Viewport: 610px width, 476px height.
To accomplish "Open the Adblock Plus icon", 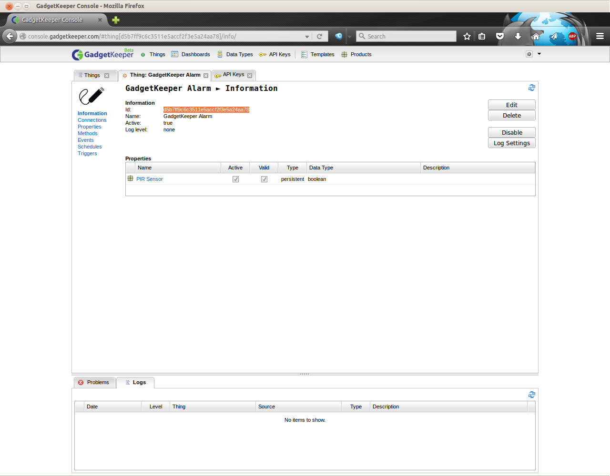I will (x=572, y=36).
